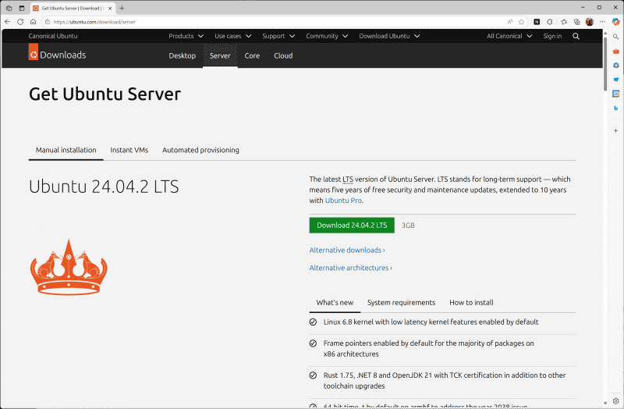Switch to the Instant VMs tab
Image resolution: width=624 pixels, height=409 pixels.
pos(129,150)
